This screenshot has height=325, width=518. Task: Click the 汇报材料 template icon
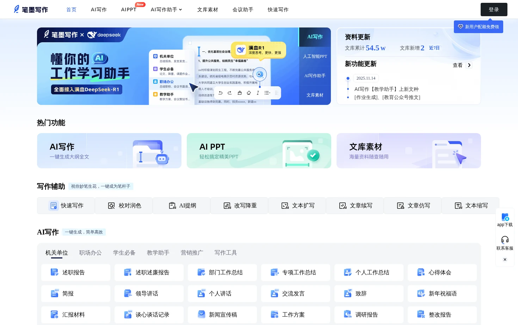click(x=55, y=314)
